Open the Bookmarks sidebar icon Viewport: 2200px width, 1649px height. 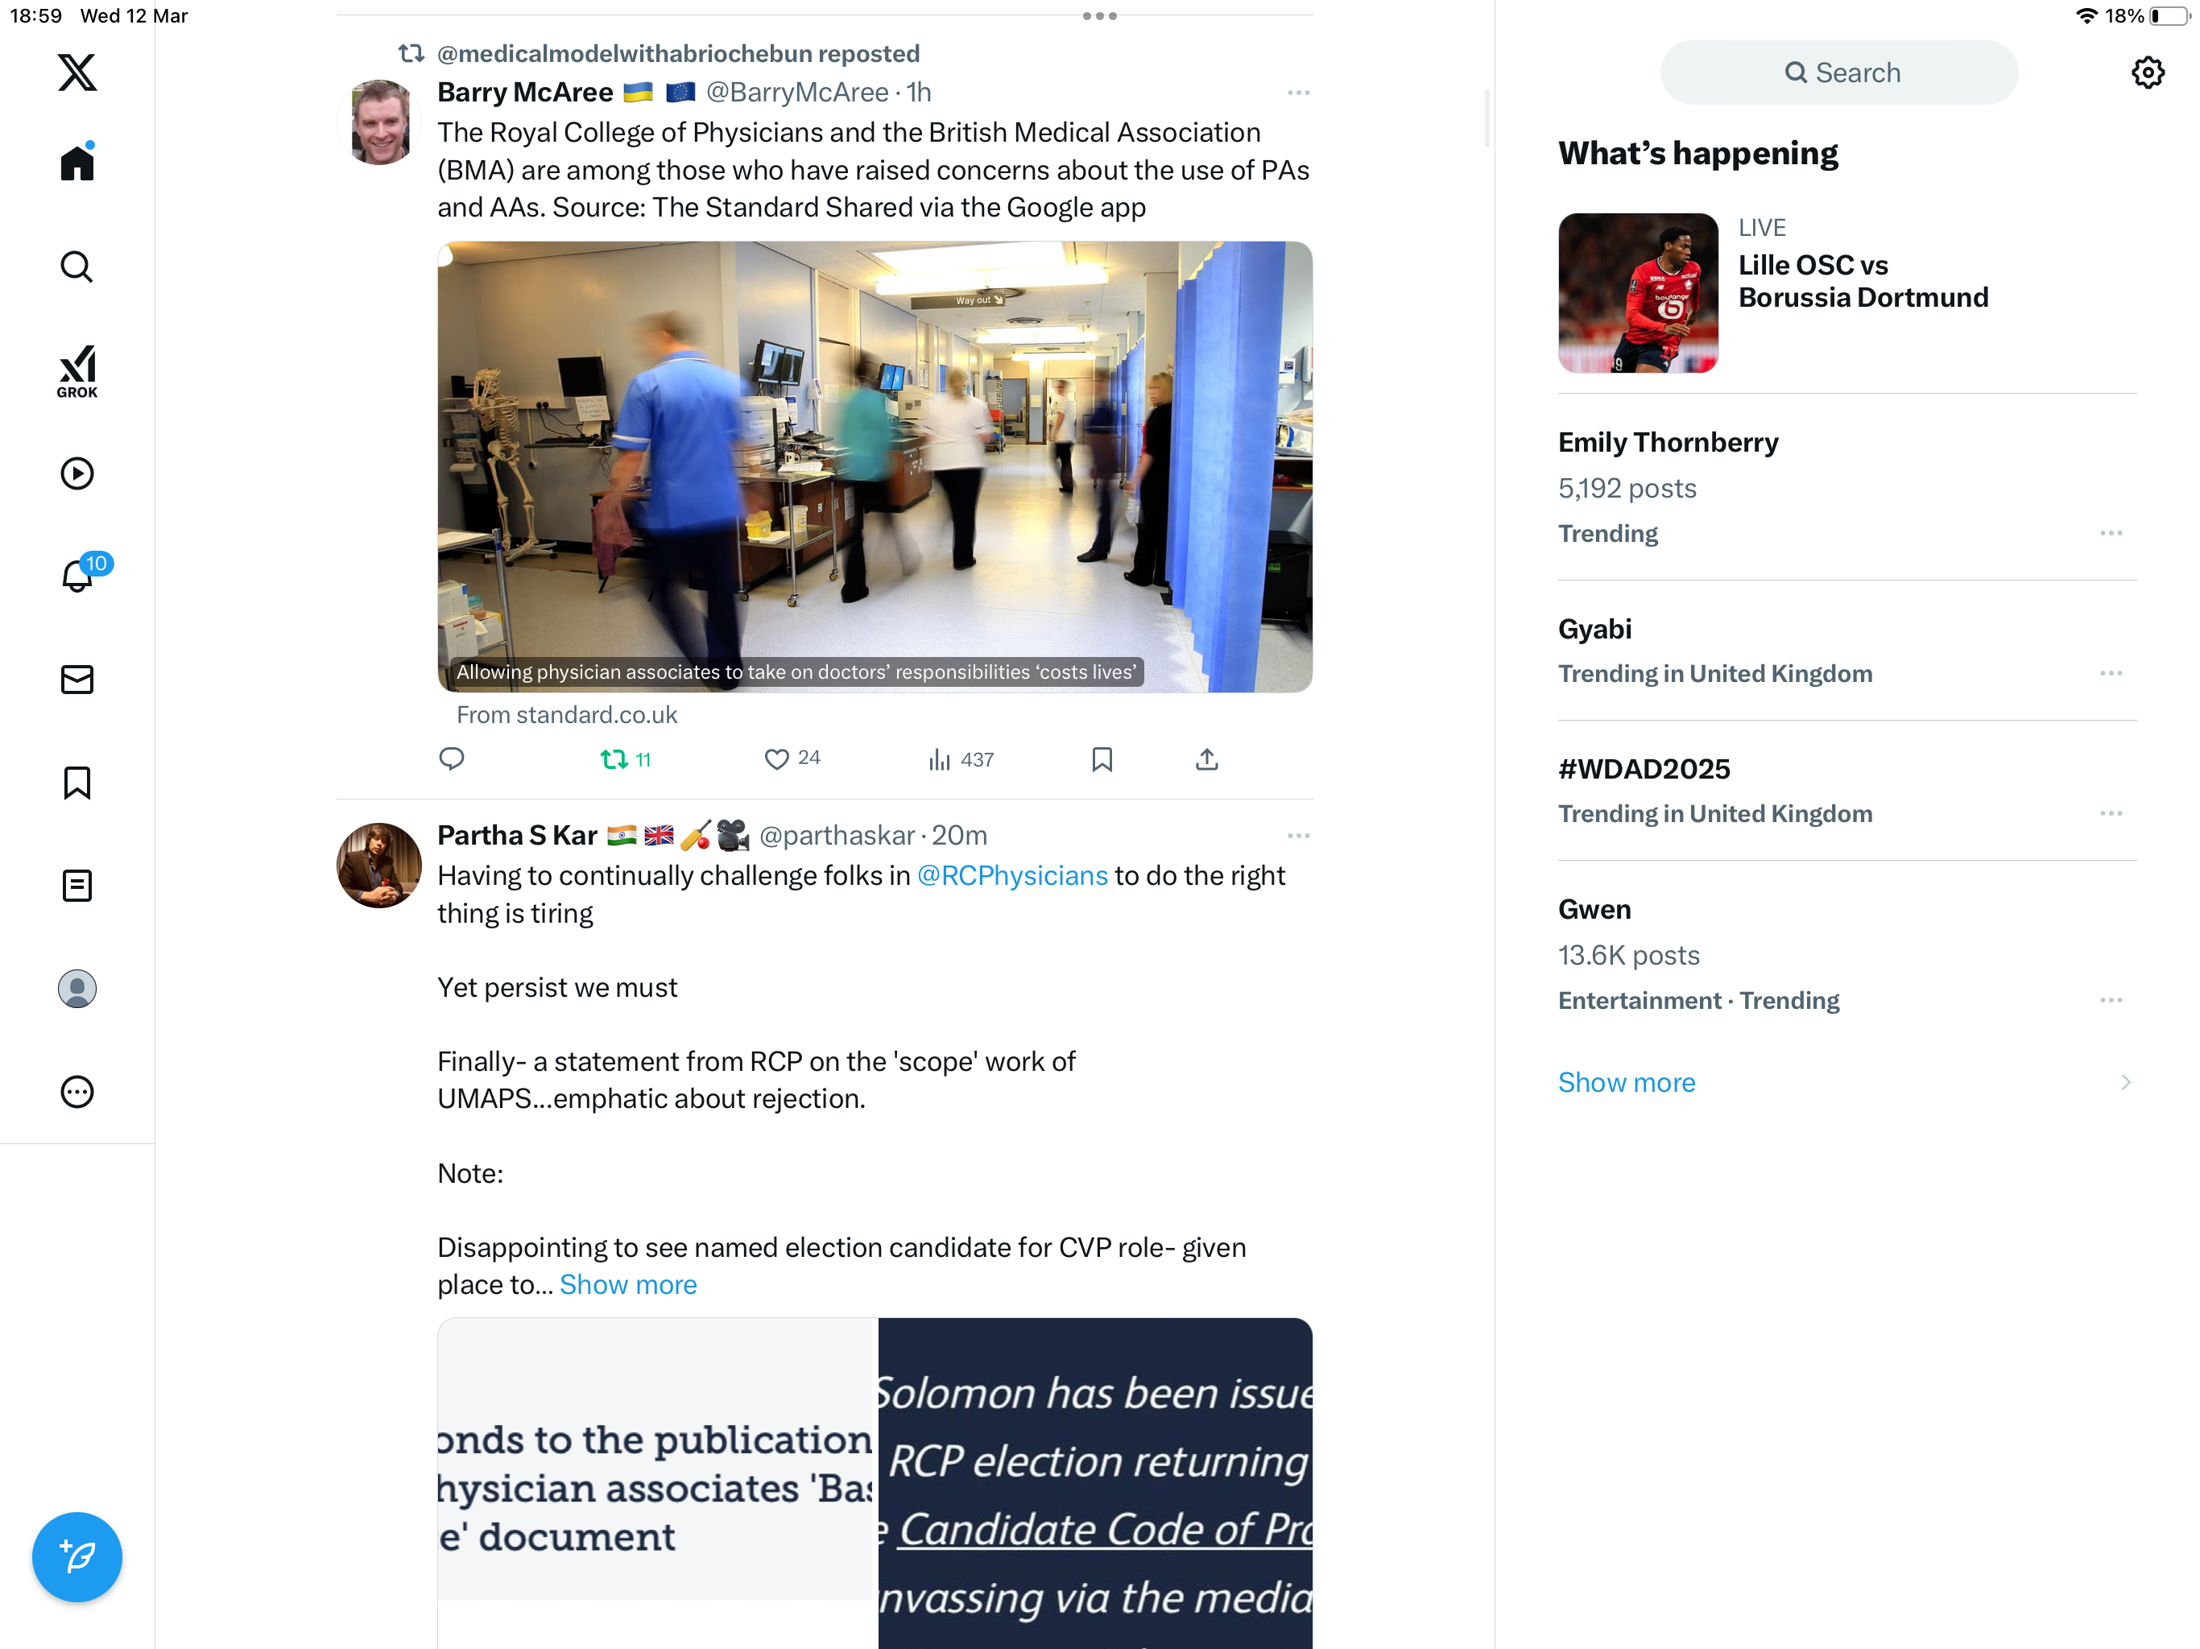(x=77, y=783)
